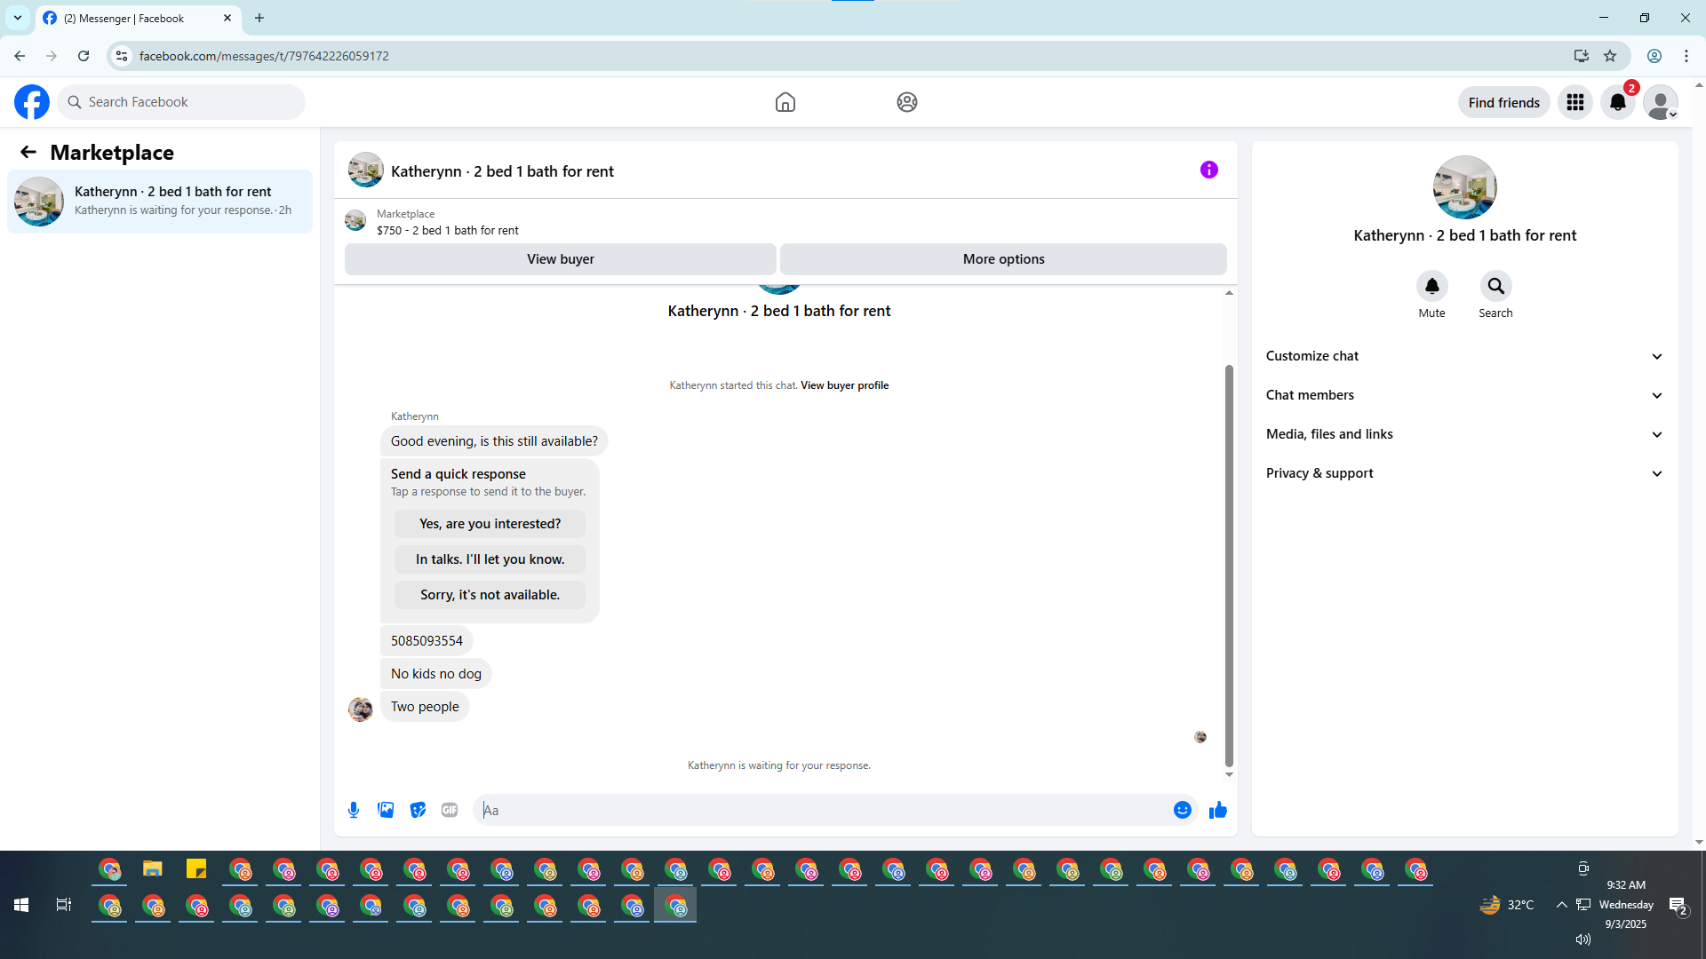This screenshot has height=959, width=1706.
Task: Send quick reply 'In talks. I'll let you know.'
Action: [x=490, y=559]
